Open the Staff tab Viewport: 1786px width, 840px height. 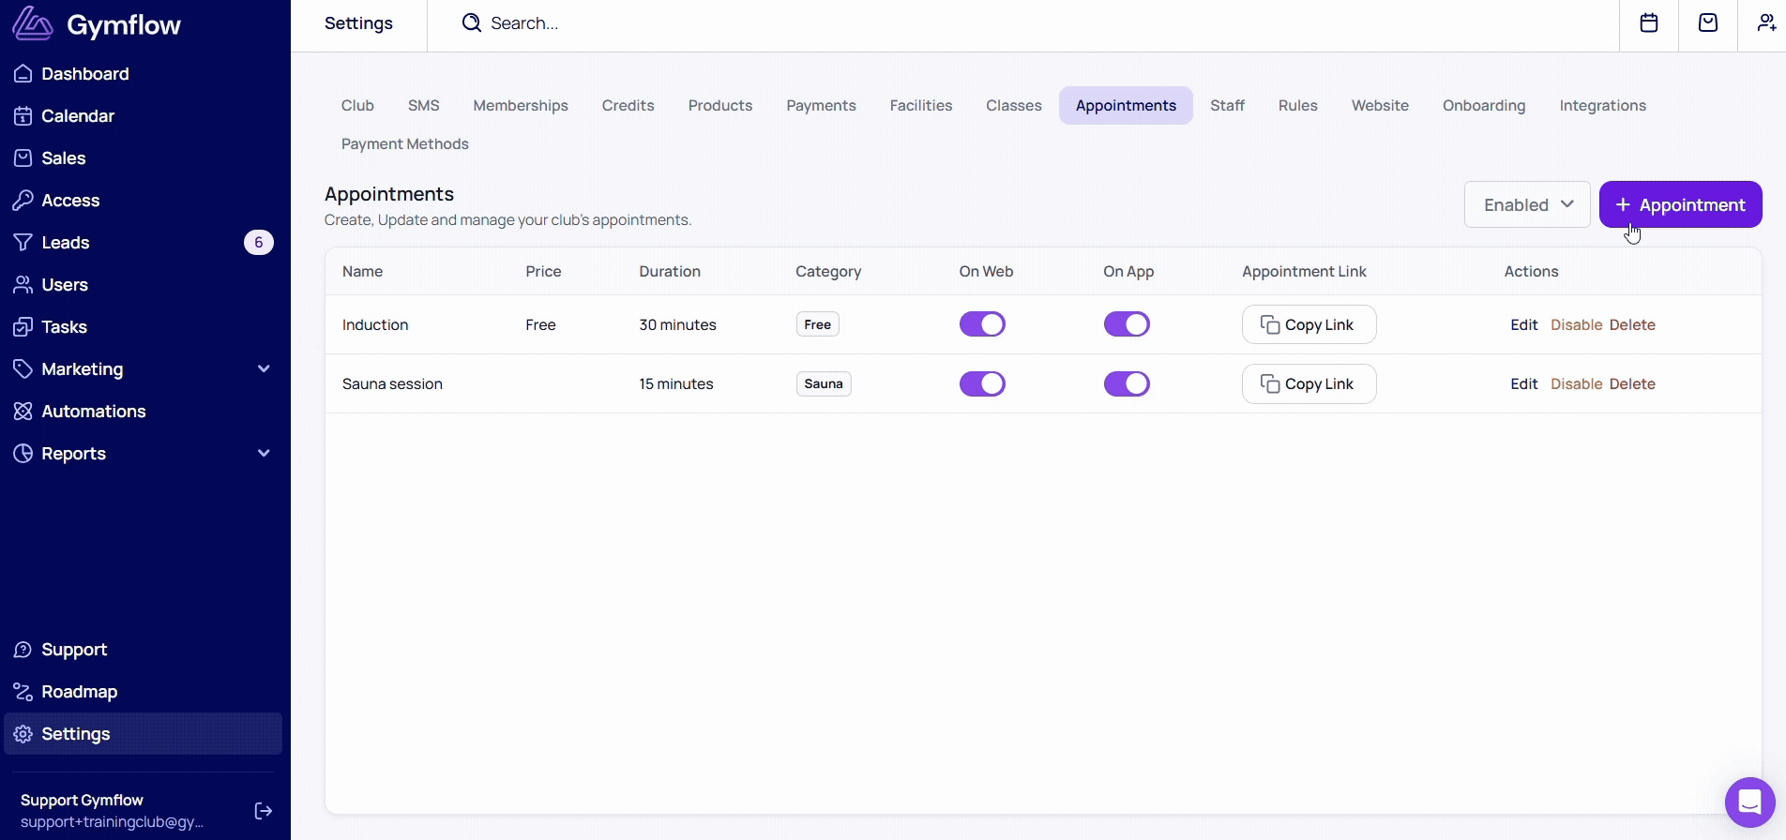tap(1227, 106)
